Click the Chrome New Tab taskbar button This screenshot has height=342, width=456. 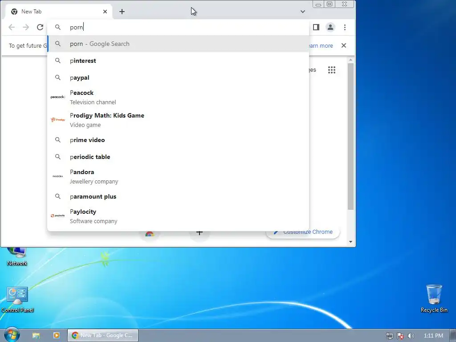click(103, 335)
